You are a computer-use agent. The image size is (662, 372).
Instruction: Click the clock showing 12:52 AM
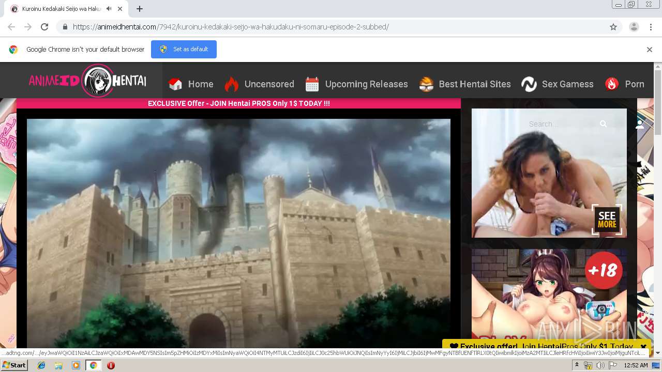coord(636,365)
